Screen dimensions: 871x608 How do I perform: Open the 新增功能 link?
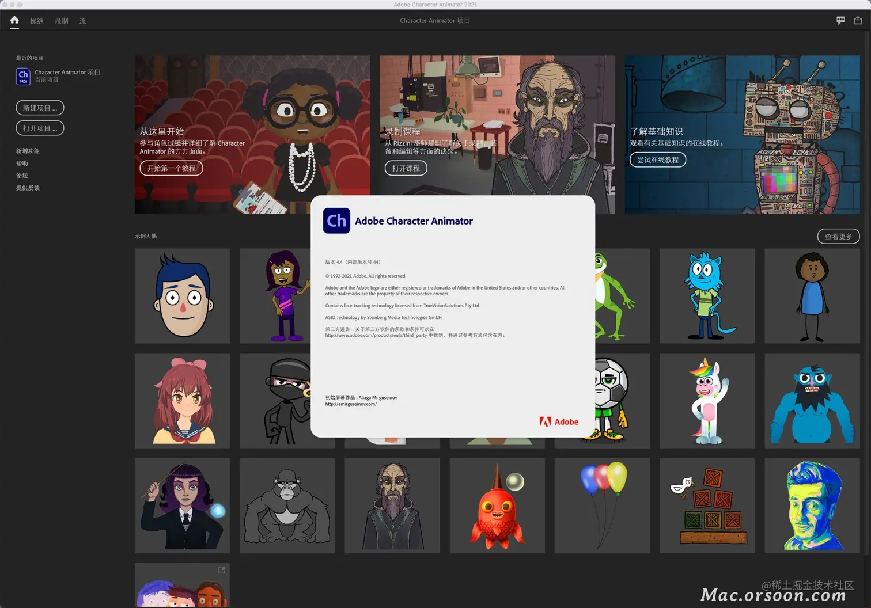[28, 151]
